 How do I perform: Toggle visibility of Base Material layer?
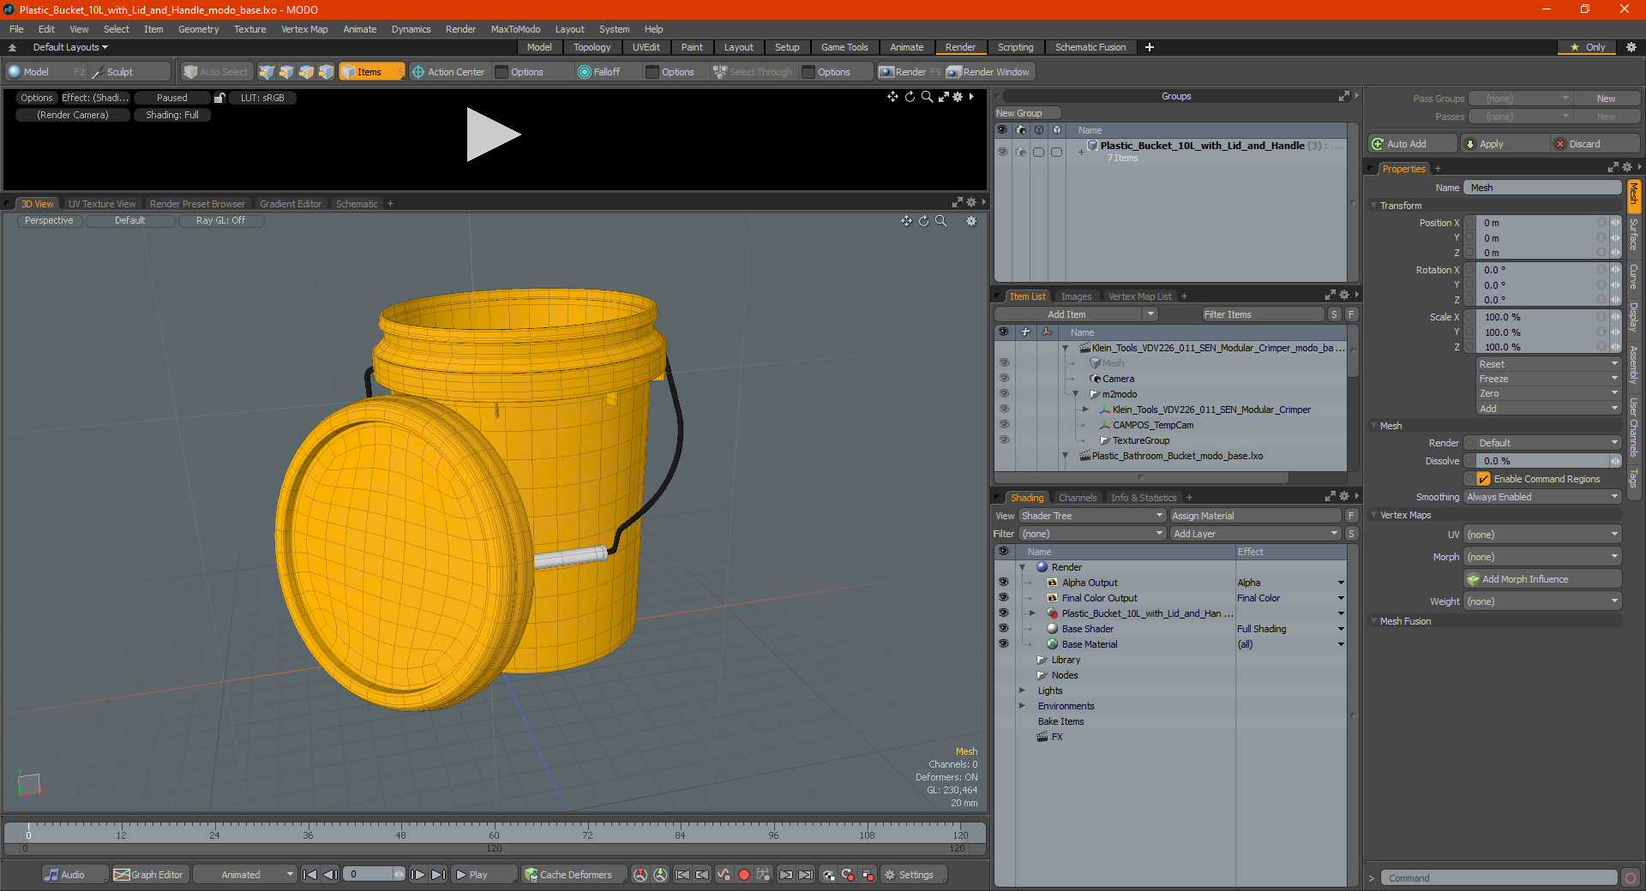pos(1003,644)
